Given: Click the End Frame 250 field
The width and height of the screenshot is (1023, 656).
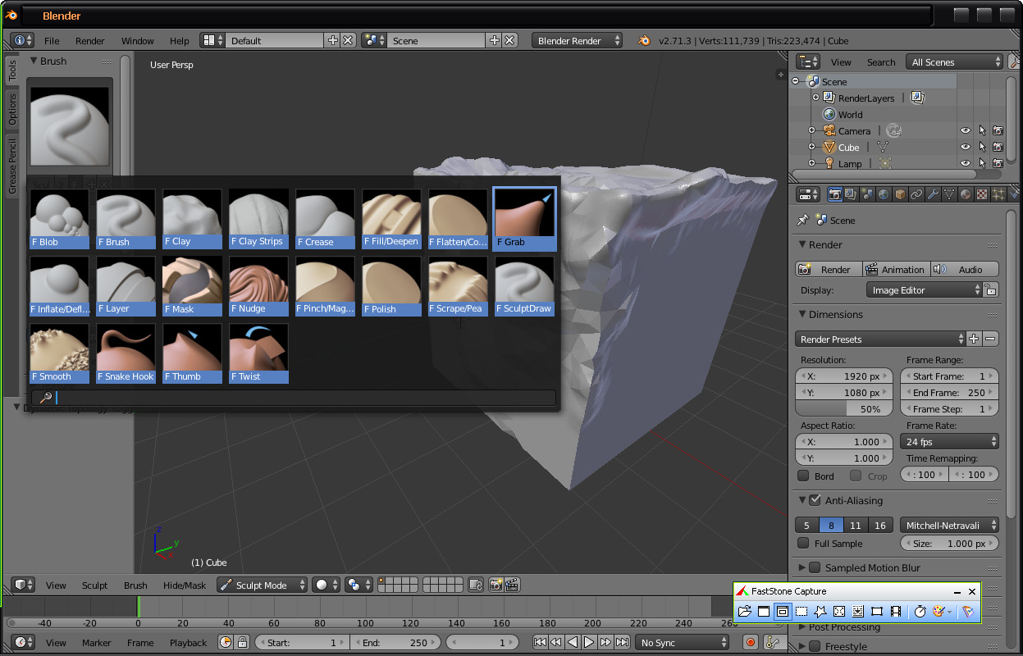Looking at the screenshot, I should coord(949,392).
